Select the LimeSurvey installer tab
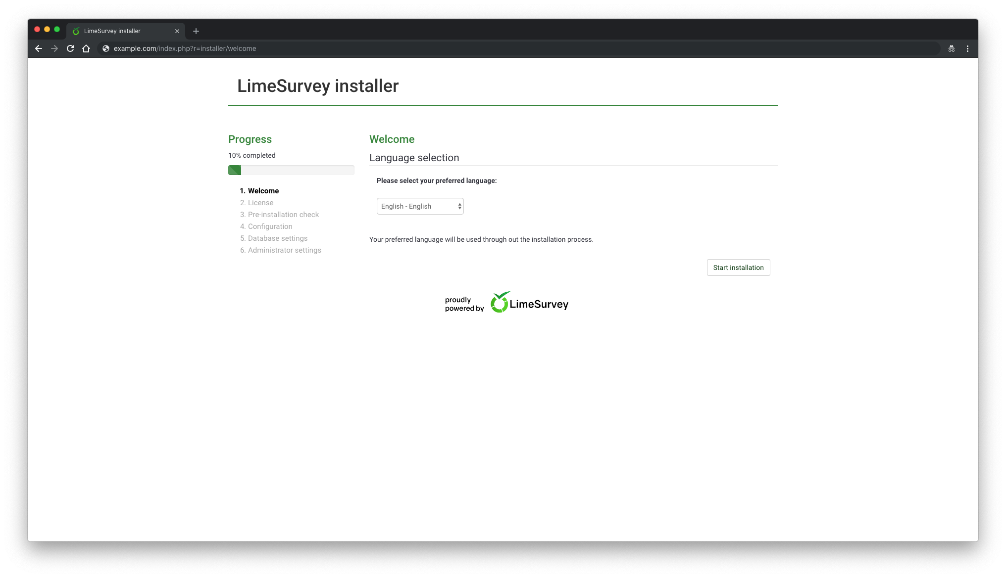The height and width of the screenshot is (578, 1006). (x=119, y=31)
